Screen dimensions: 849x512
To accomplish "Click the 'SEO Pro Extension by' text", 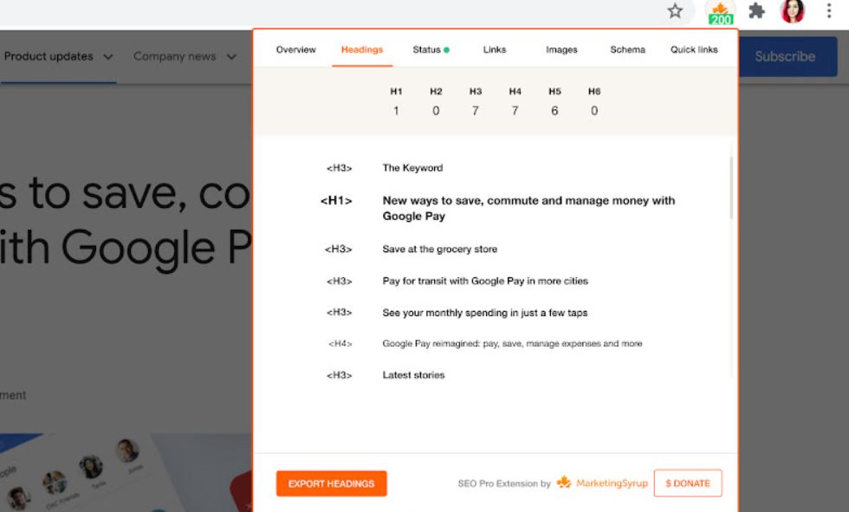I will [x=504, y=483].
